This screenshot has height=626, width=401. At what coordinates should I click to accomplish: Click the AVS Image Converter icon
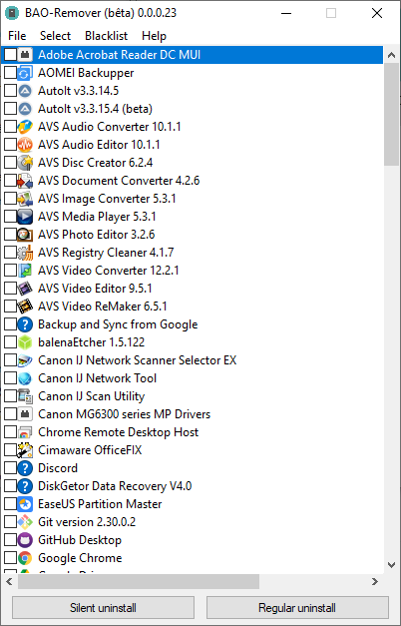click(x=25, y=199)
